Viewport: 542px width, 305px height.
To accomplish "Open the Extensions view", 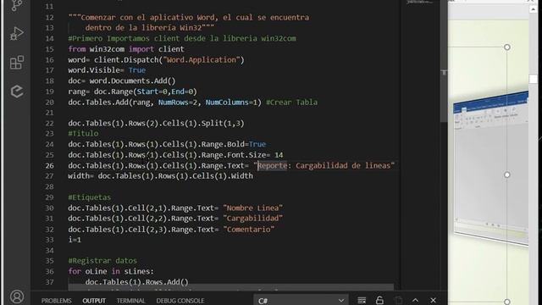I will click(17, 63).
